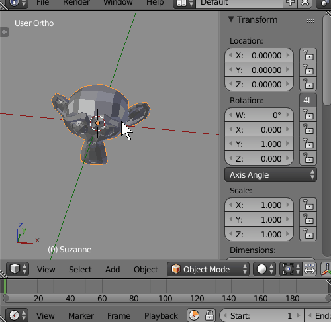Open the Object Mode dropdown
The image size is (331, 322).
[x=208, y=269]
